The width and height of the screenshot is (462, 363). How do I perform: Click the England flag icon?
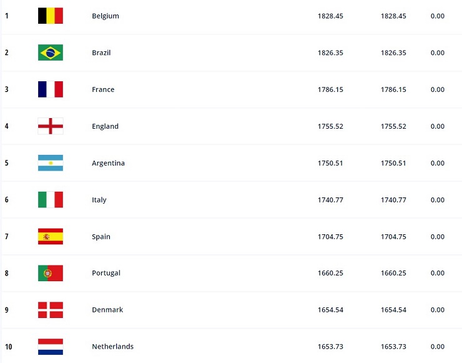tap(51, 126)
